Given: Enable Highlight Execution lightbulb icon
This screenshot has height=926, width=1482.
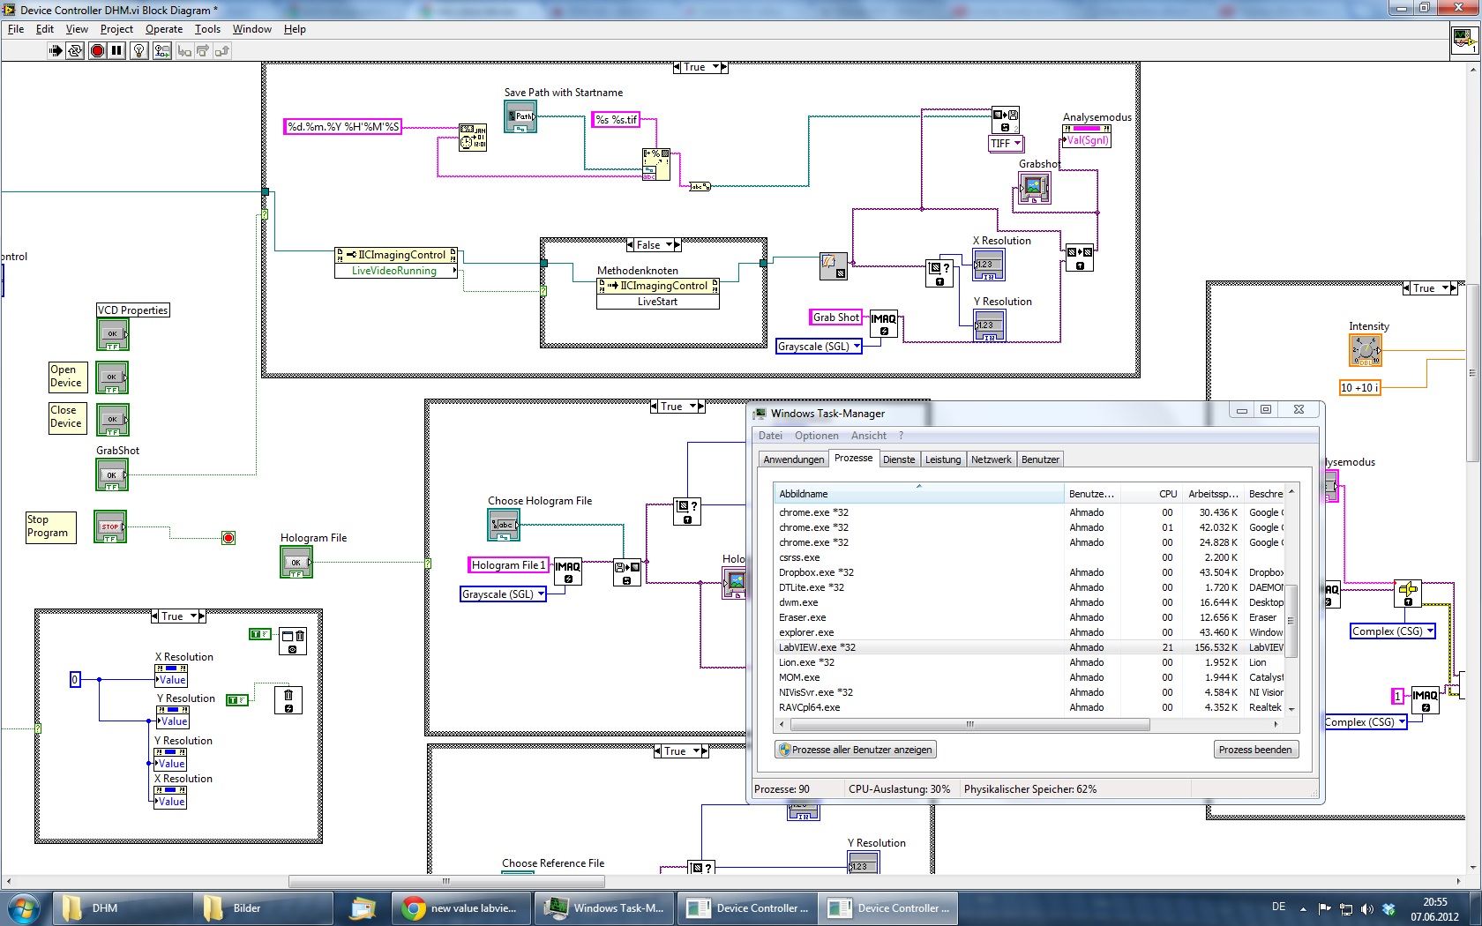Looking at the screenshot, I should pyautogui.click(x=138, y=51).
